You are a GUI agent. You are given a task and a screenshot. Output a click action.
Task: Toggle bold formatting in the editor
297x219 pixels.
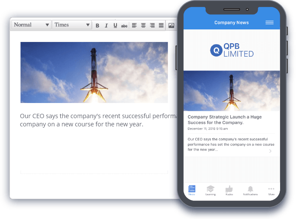pyautogui.click(x=97, y=26)
